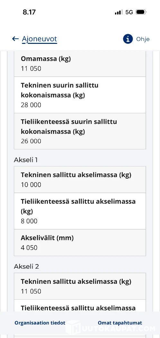
Task: Tap the Akseli 1 section heading
Action: (26, 160)
